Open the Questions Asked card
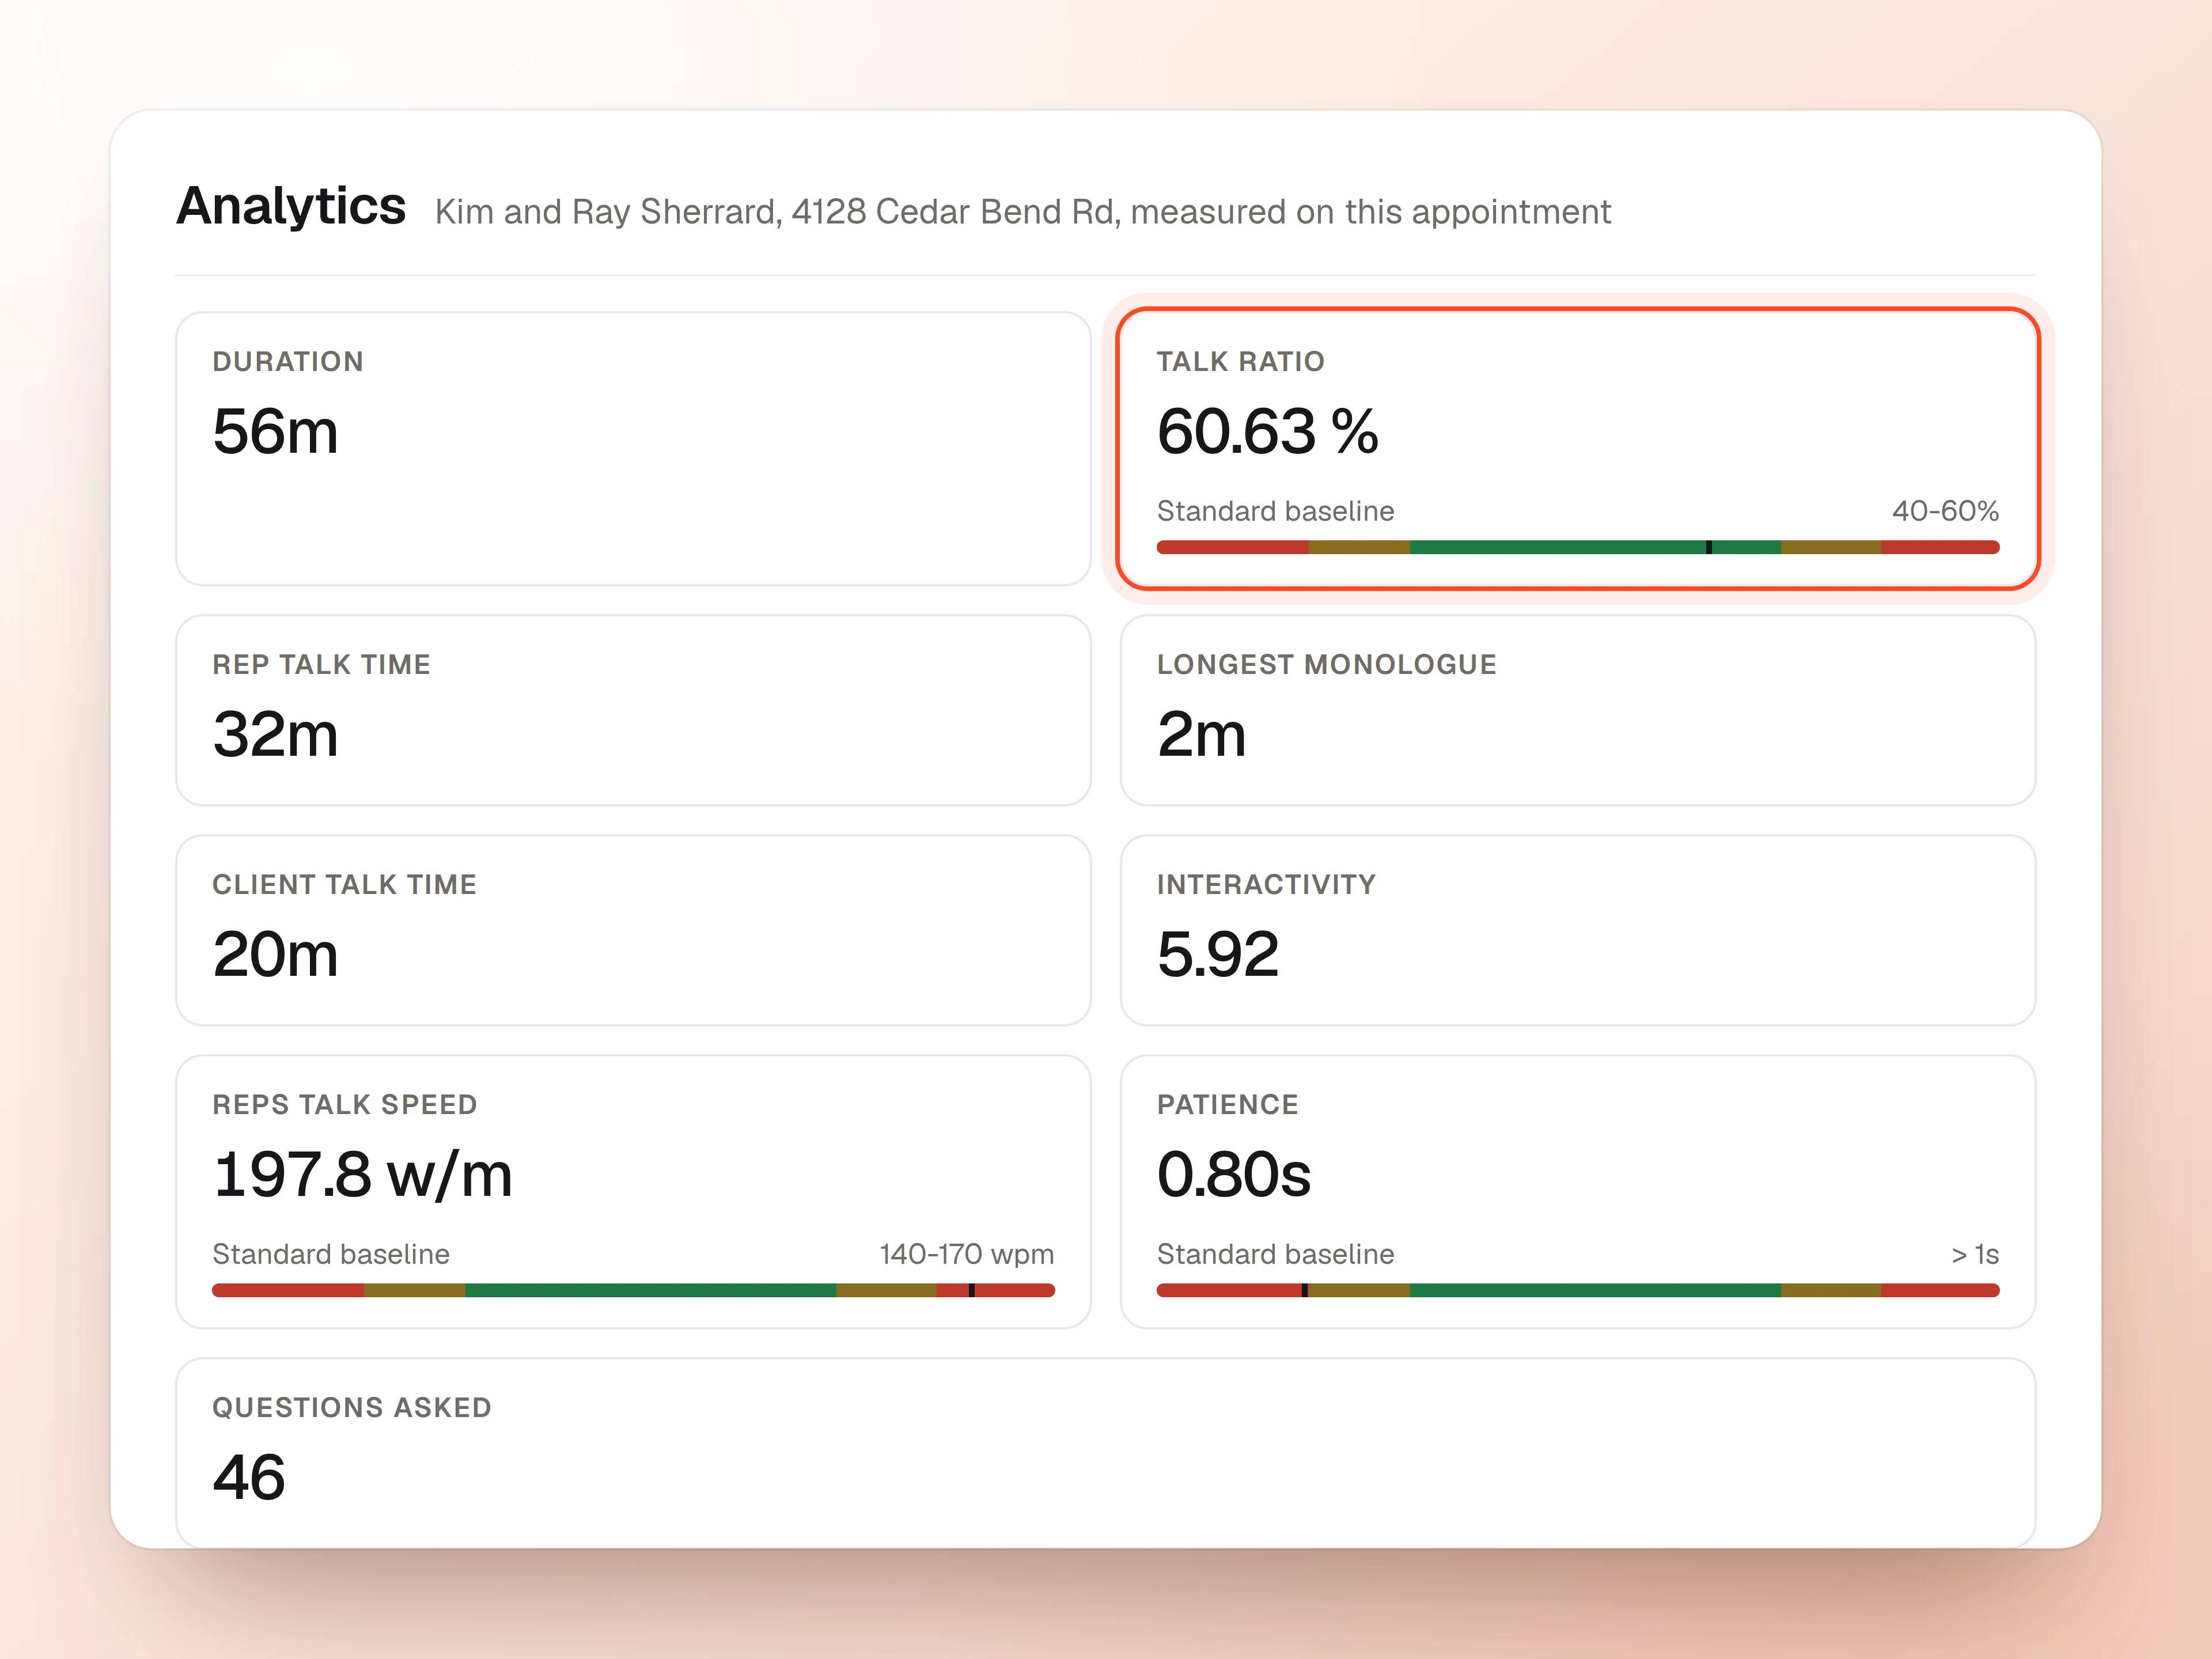Screen dimensions: 2212x1659 (x=1106, y=1453)
